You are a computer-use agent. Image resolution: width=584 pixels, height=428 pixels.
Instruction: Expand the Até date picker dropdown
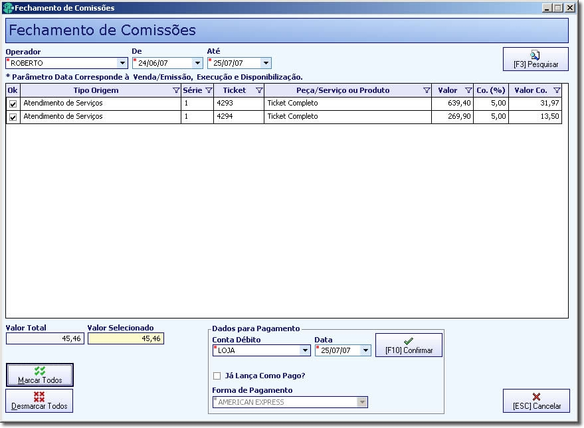tap(266, 63)
